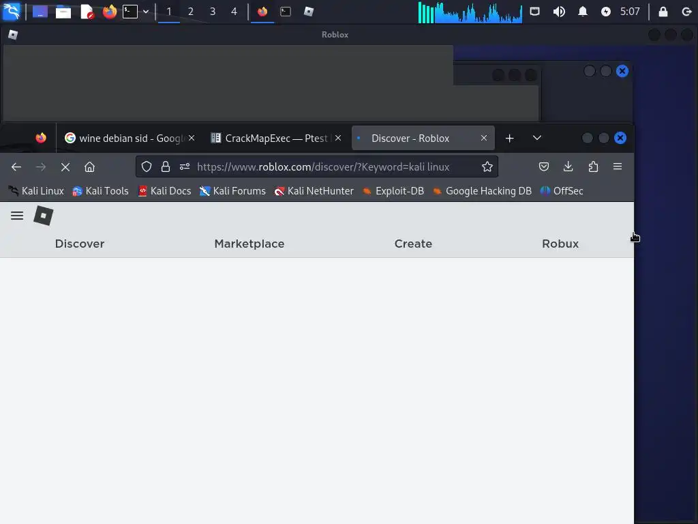This screenshot has height=524, width=698.
Task: Stop loading the page
Action: 65,167
